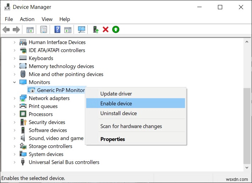Expand the Human Interface Devices category
The height and width of the screenshot is (183, 252).
15,42
